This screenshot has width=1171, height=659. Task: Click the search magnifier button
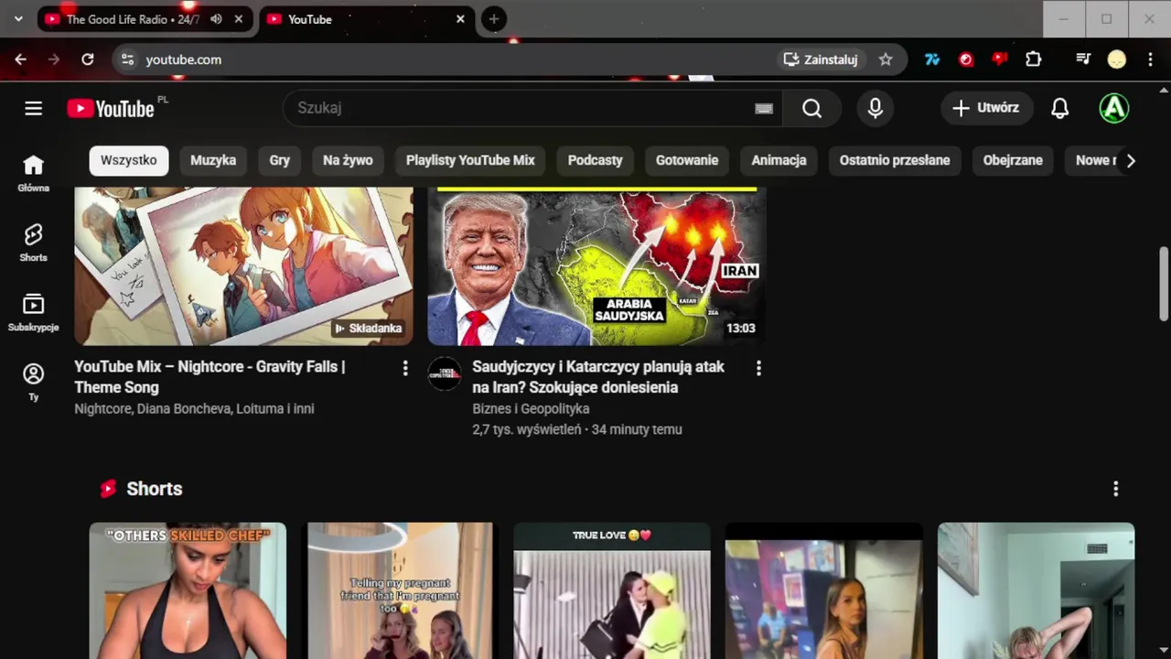click(811, 108)
